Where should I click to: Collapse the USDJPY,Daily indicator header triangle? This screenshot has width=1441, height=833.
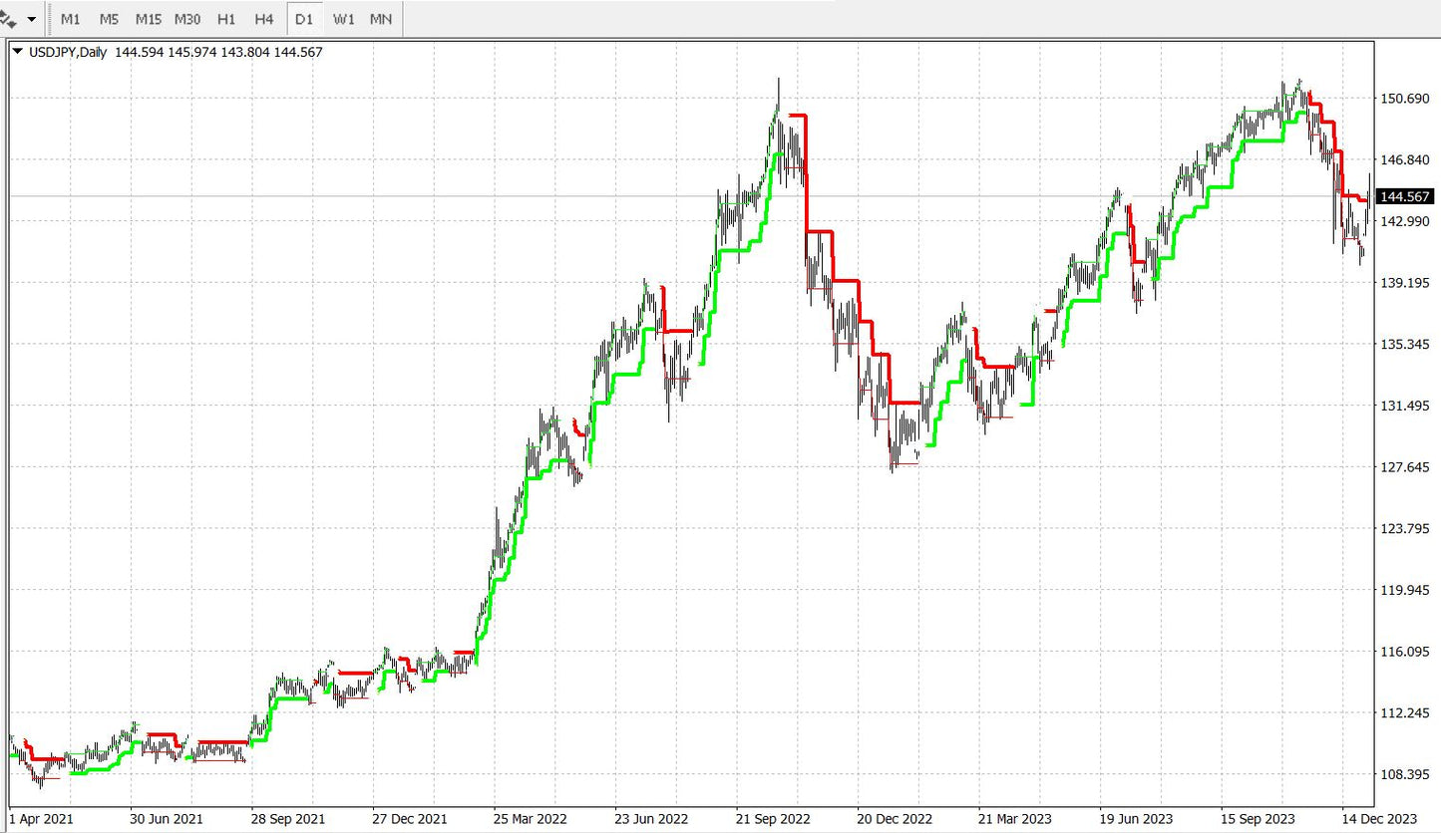[x=16, y=52]
